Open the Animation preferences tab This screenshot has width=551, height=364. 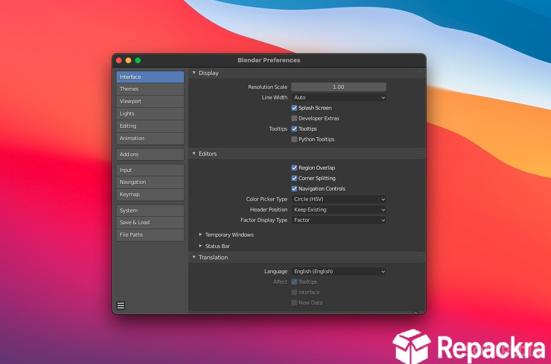pyautogui.click(x=150, y=138)
